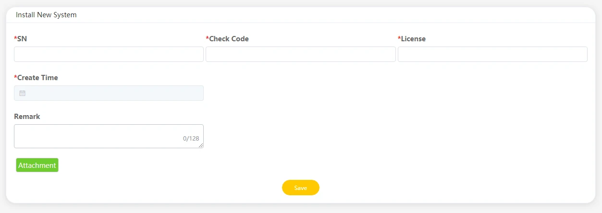Click the 0/128 character counter

[191, 139]
